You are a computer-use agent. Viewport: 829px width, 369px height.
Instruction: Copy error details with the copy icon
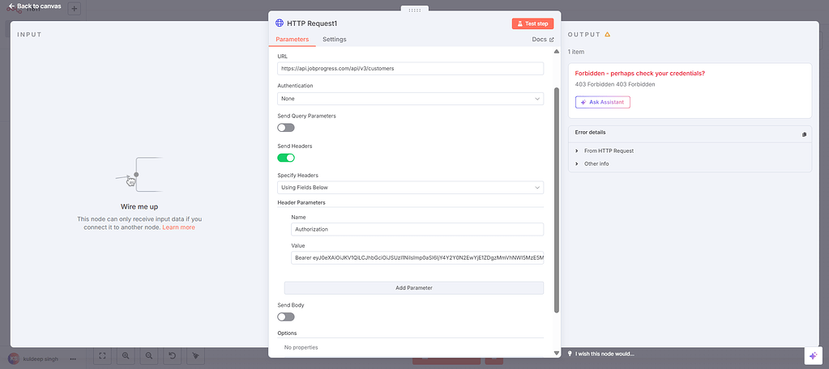pos(804,134)
